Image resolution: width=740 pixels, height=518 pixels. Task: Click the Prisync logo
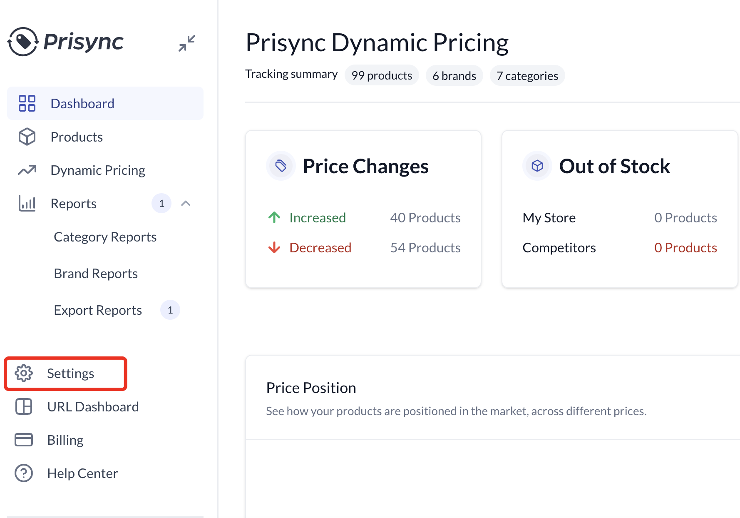(65, 42)
